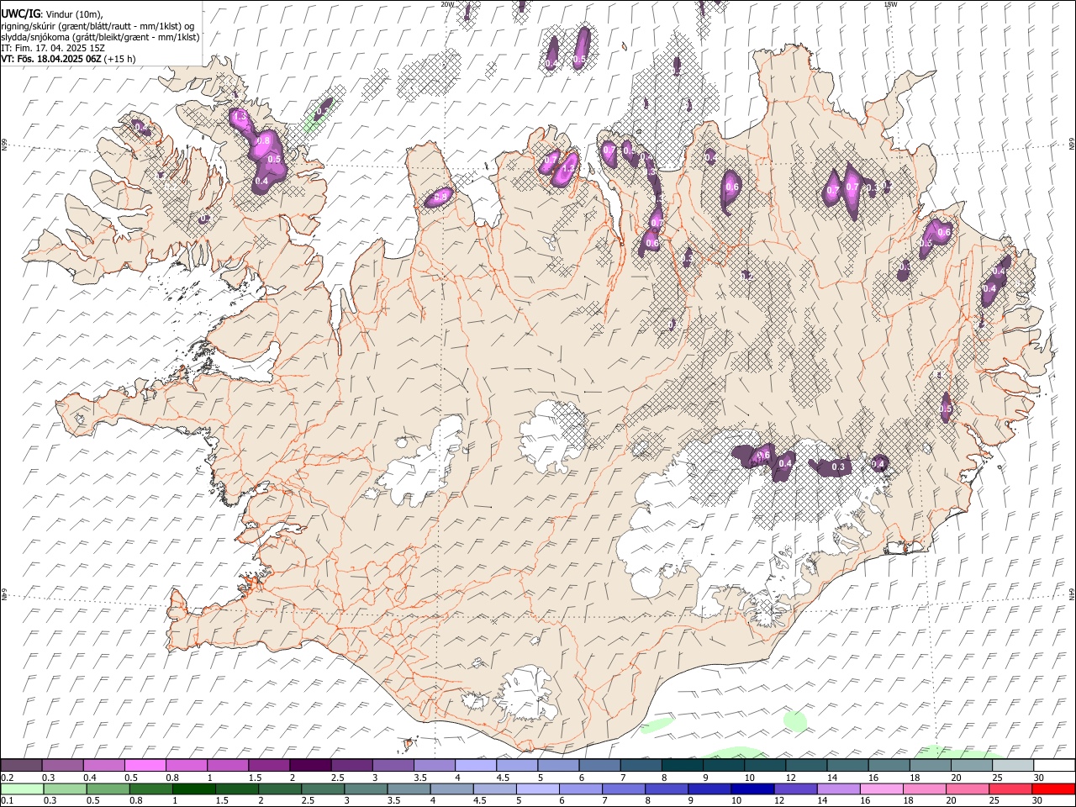Click the 'IT: Fim. 17. 04. 2025 15Z' line
Viewport: 1076px width, 807px height.
coord(53,48)
